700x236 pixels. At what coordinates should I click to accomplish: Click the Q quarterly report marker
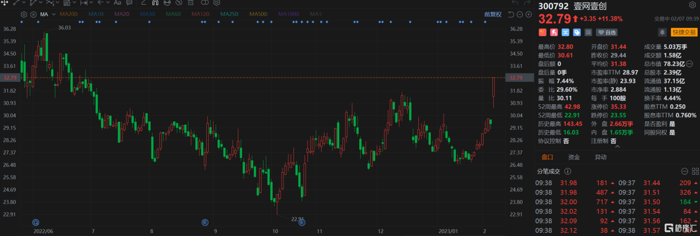[35, 222]
